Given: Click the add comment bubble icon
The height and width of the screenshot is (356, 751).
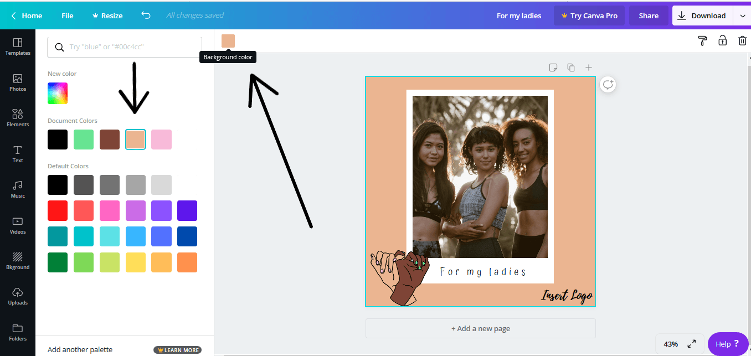Looking at the screenshot, I should pos(608,85).
